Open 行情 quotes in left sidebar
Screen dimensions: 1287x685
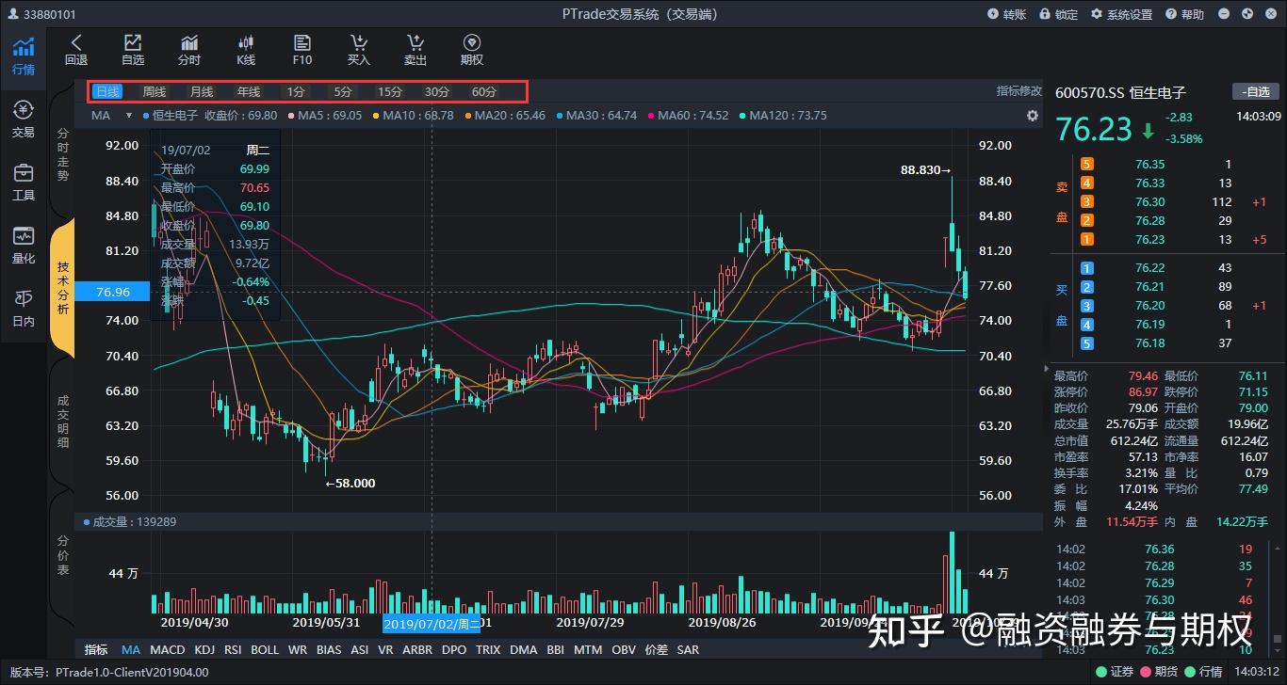point(24,56)
